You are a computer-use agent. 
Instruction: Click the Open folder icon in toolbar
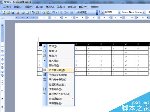pos(8,12)
